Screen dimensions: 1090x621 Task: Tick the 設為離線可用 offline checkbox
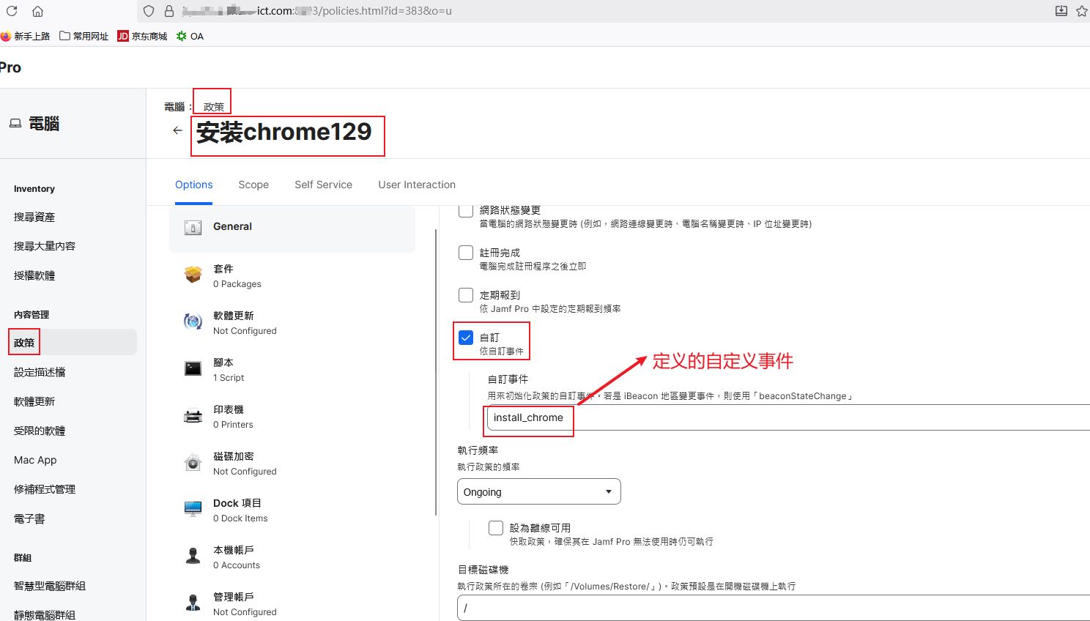click(496, 528)
